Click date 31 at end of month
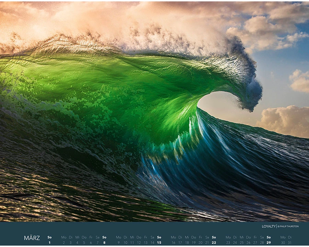Viewport: 309px width, 247px height. click(x=290, y=243)
